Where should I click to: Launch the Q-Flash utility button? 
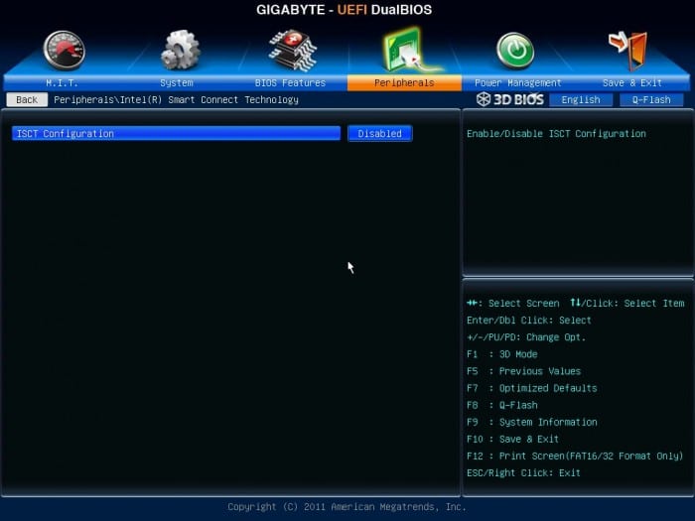tap(651, 99)
